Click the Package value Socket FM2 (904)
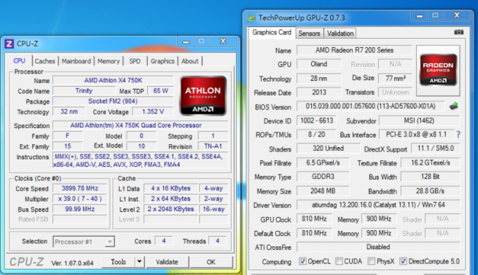 coord(113,101)
